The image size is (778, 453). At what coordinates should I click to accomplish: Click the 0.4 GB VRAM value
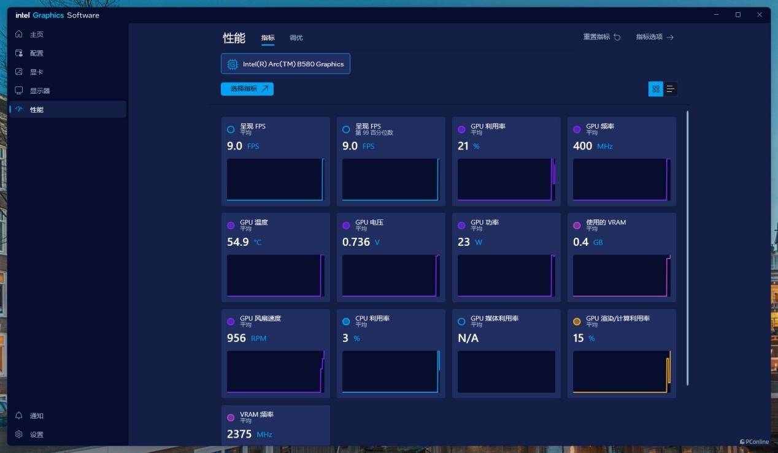(x=588, y=242)
